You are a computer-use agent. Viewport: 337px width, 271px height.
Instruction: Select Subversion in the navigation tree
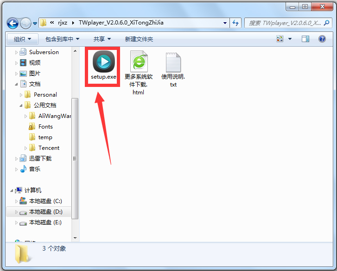click(44, 52)
